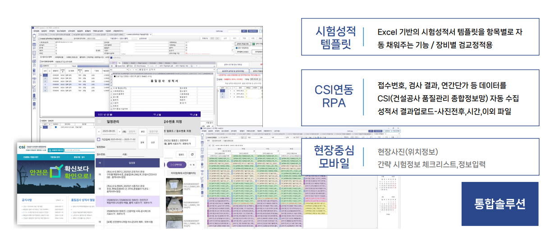Open the 기준관리 menu in the main window
This screenshot has height=239, width=559.
(x=108, y=31)
